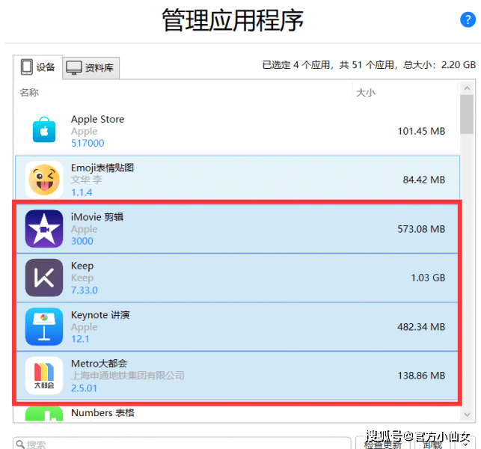Click the iMovie 剪辑 star icon
Viewport: 481px width, 449px height.
pos(44,229)
